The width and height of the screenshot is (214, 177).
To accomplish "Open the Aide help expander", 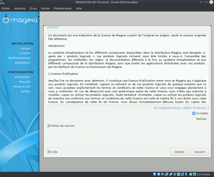I will pyautogui.click(x=52, y=152).
